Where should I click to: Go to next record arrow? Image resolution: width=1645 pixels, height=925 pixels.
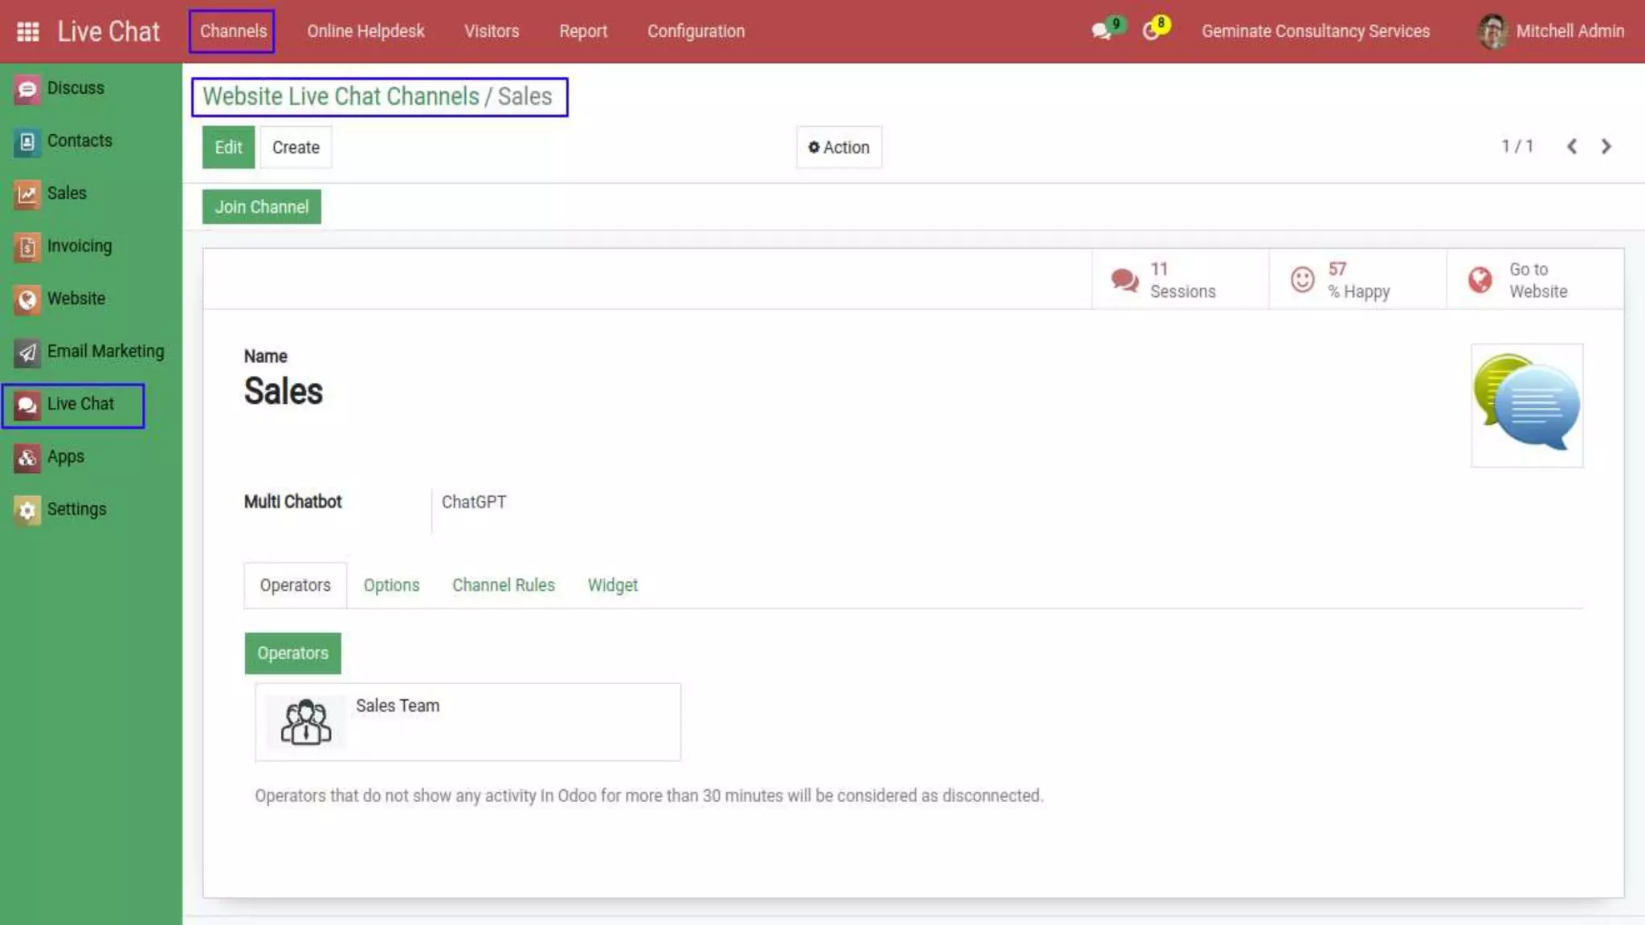coord(1606,147)
